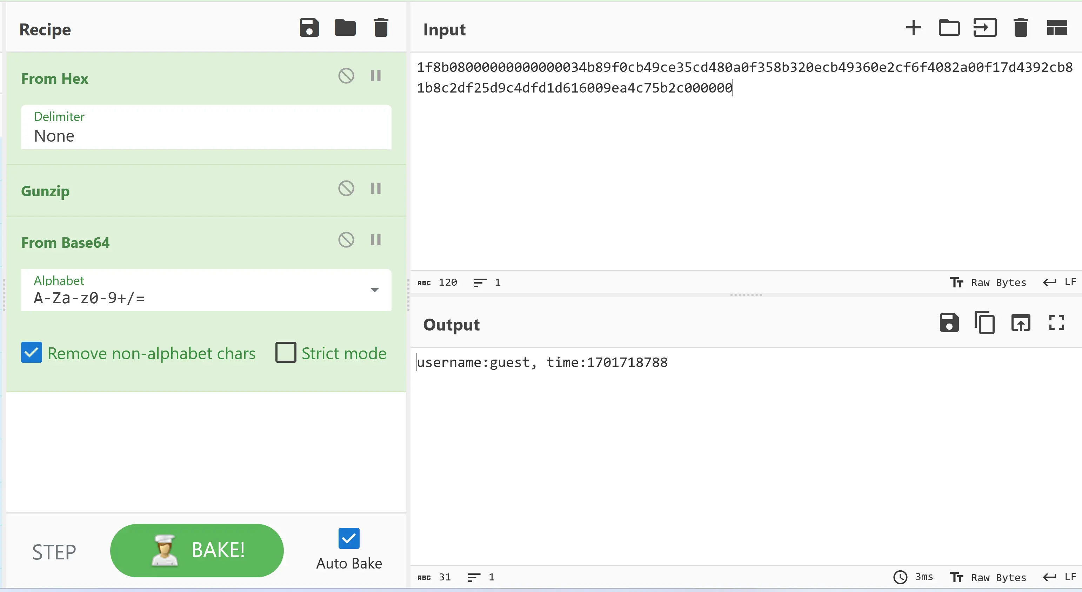Set breakpoint on From Hex operation
This screenshot has width=1082, height=592.
(375, 76)
